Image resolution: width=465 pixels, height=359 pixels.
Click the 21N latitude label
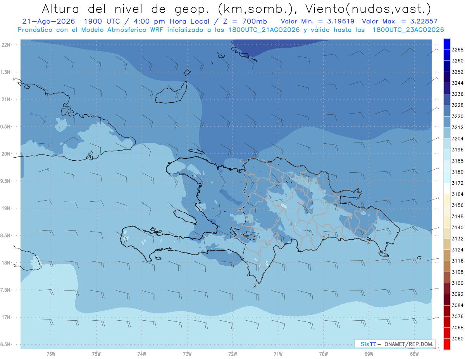[5, 100]
